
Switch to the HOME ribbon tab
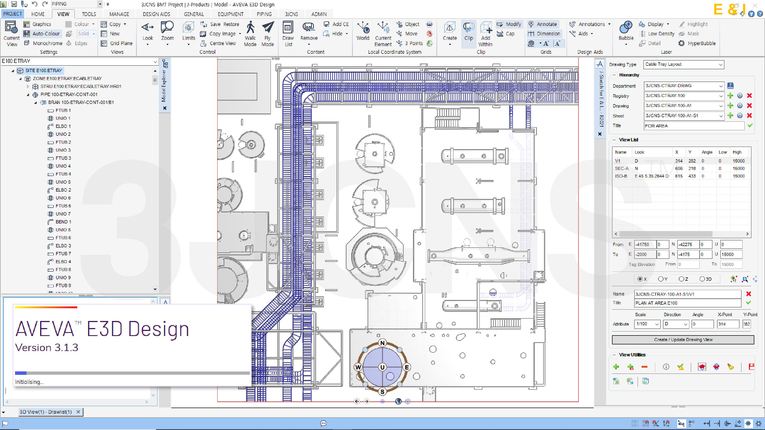pyautogui.click(x=38, y=14)
